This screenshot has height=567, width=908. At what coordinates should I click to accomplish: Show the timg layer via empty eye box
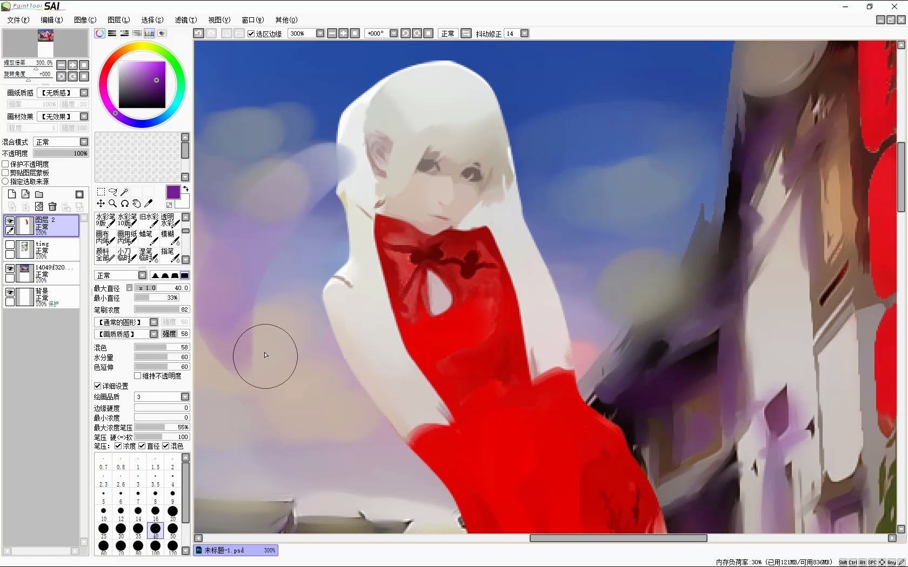tap(10, 245)
